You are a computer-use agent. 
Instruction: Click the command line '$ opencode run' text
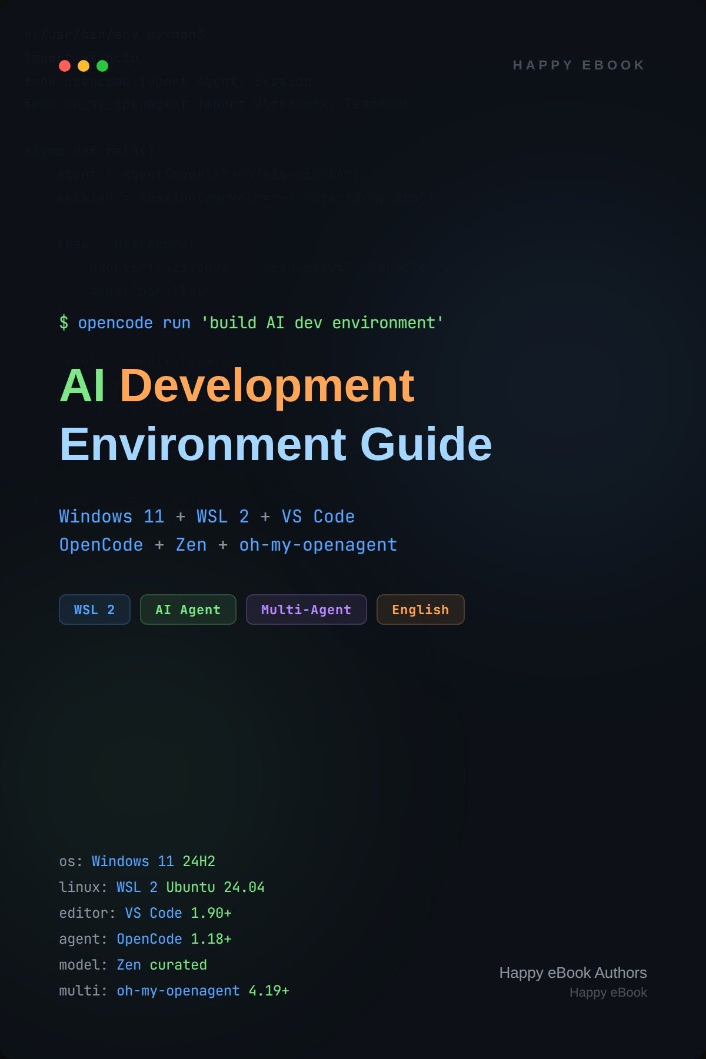point(125,323)
